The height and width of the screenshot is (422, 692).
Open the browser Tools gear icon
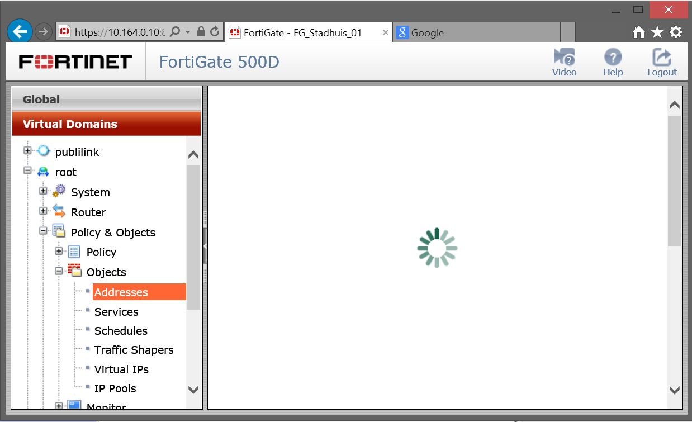[x=676, y=32]
